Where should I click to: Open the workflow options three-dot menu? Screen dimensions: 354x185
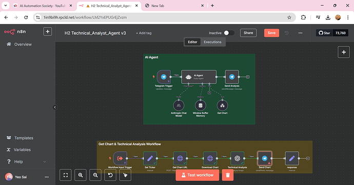click(x=300, y=33)
